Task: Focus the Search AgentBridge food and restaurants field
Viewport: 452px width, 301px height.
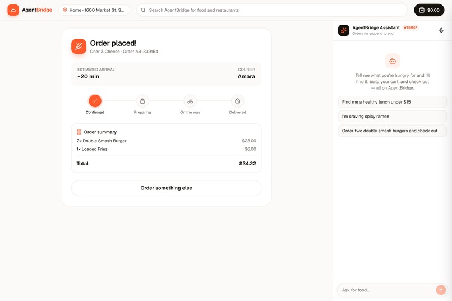Action: (272, 10)
